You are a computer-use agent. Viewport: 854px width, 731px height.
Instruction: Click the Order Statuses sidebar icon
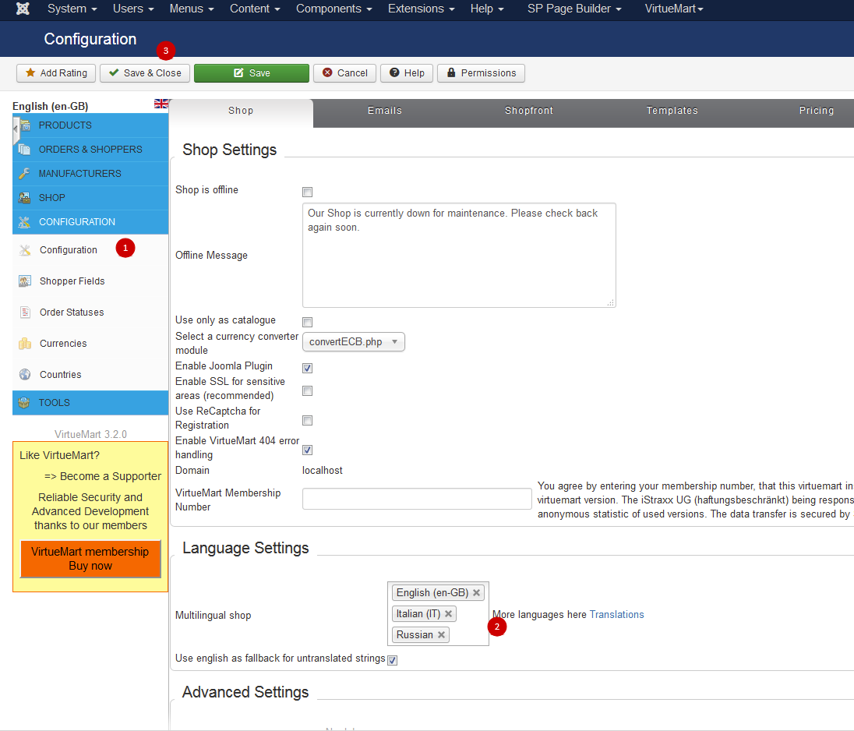[25, 313]
